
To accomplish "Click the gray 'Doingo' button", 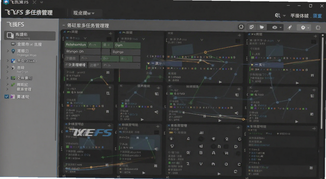I will 126,52.
